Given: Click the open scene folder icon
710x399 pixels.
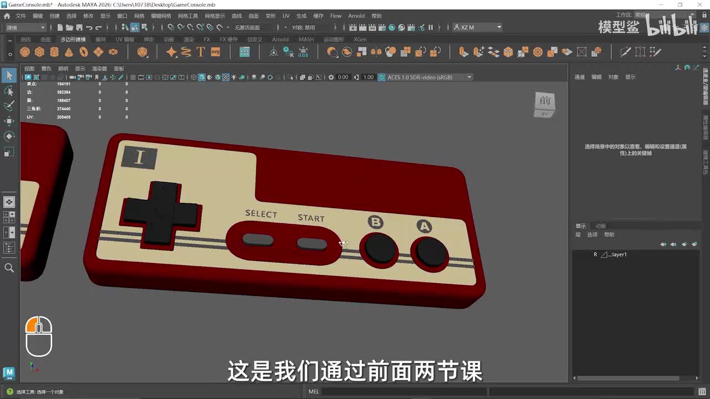Looking at the screenshot, I should pyautogui.click(x=69, y=27).
